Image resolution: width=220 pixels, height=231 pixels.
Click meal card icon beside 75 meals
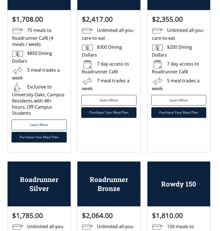coord(17,31)
